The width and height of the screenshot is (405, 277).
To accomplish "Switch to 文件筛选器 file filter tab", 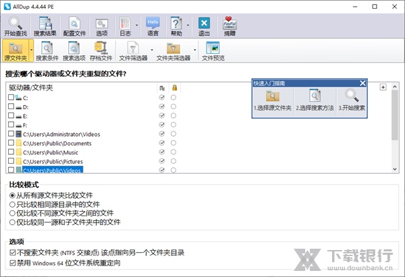I will click(x=133, y=51).
